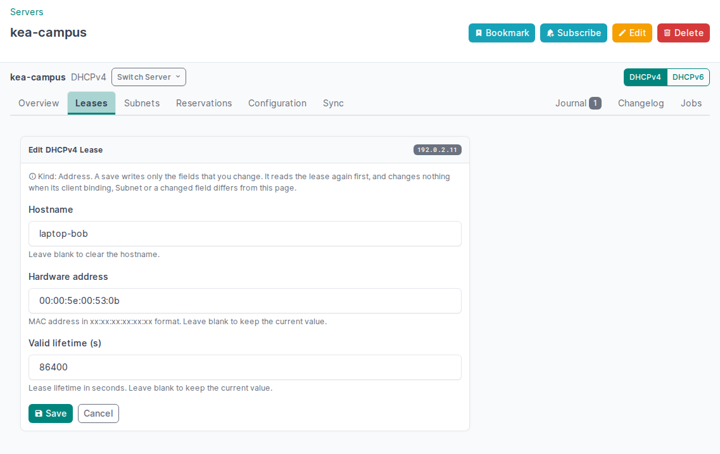720x454 pixels.
Task: Click the bell icon in Subscribe button
Action: tap(550, 33)
